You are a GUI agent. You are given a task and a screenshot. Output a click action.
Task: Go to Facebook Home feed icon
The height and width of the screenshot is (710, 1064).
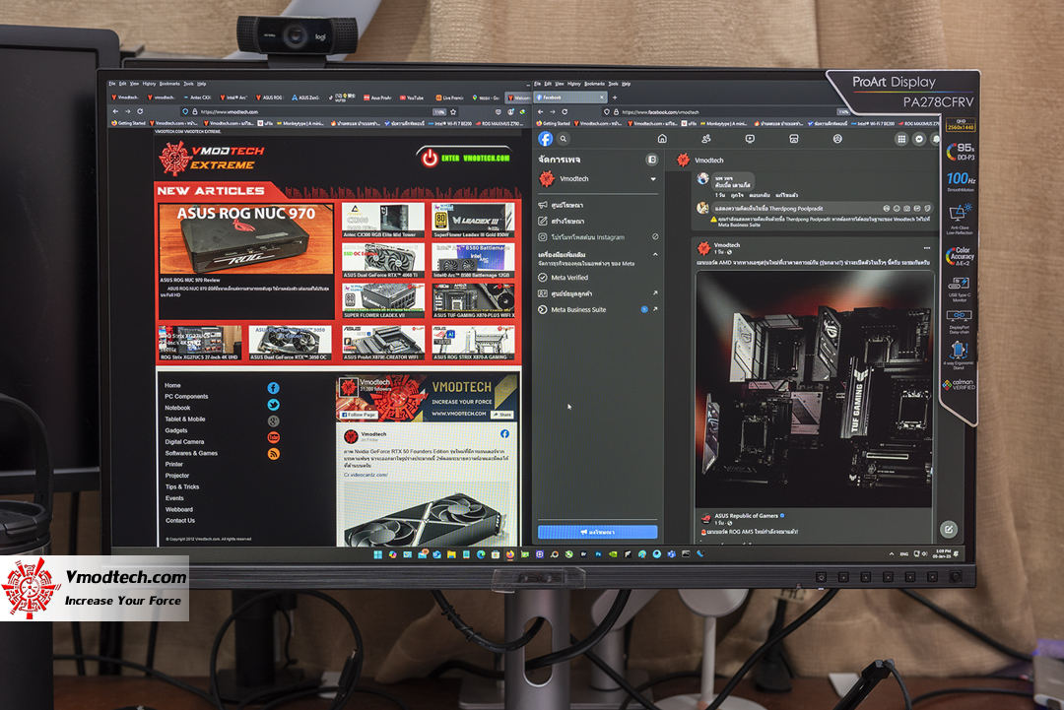[662, 139]
